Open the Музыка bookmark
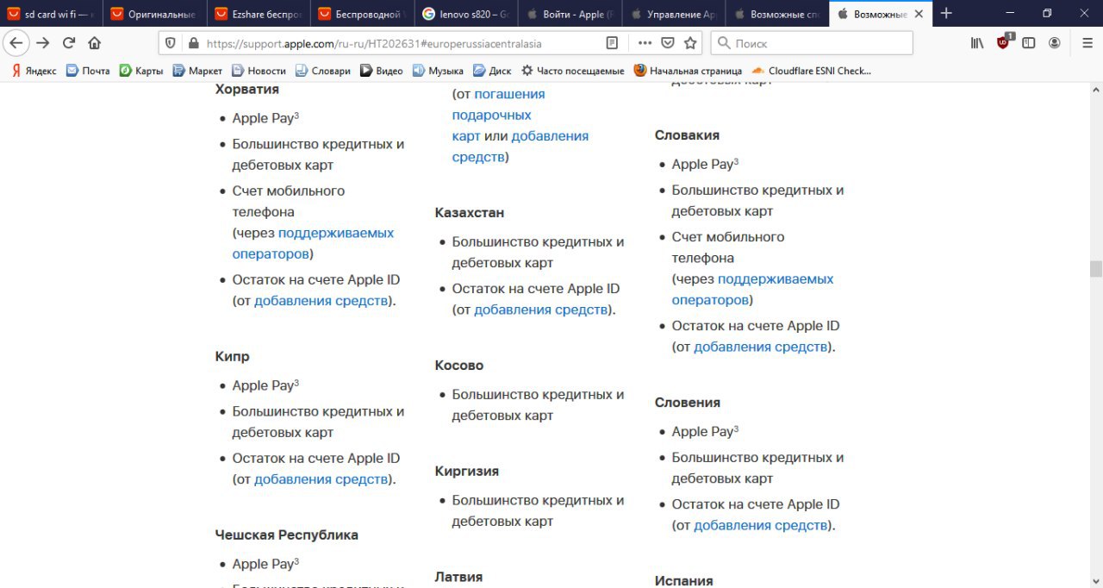This screenshot has width=1103, height=588. (x=438, y=71)
